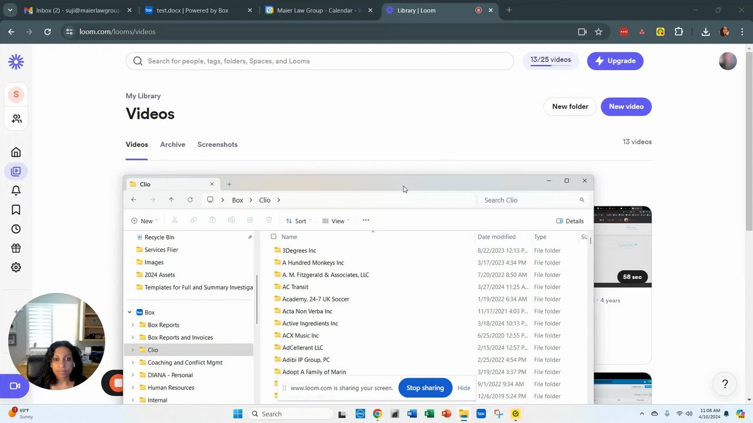The height and width of the screenshot is (423, 753).
Task: Click the camera icon in Chrome address bar
Action: [582, 32]
